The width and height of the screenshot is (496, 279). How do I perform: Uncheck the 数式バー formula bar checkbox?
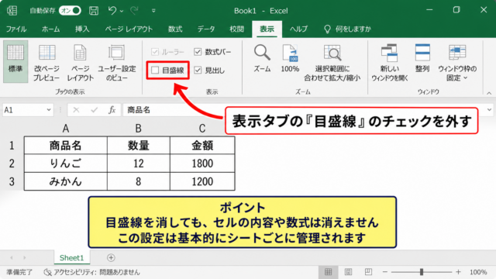pyautogui.click(x=198, y=52)
